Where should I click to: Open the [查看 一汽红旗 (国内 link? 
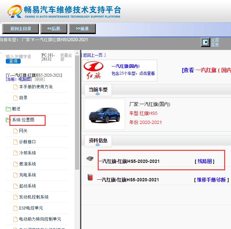(x=206, y=70)
